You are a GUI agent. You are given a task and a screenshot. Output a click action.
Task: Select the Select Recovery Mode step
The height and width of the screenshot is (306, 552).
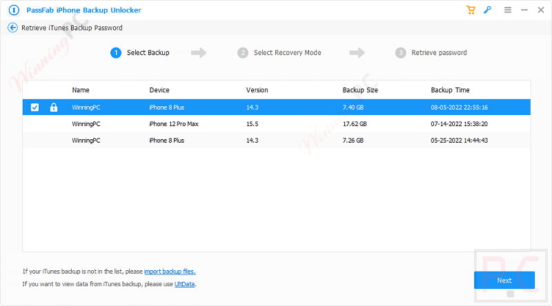279,53
